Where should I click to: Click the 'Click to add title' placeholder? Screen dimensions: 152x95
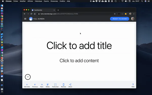click(x=79, y=45)
